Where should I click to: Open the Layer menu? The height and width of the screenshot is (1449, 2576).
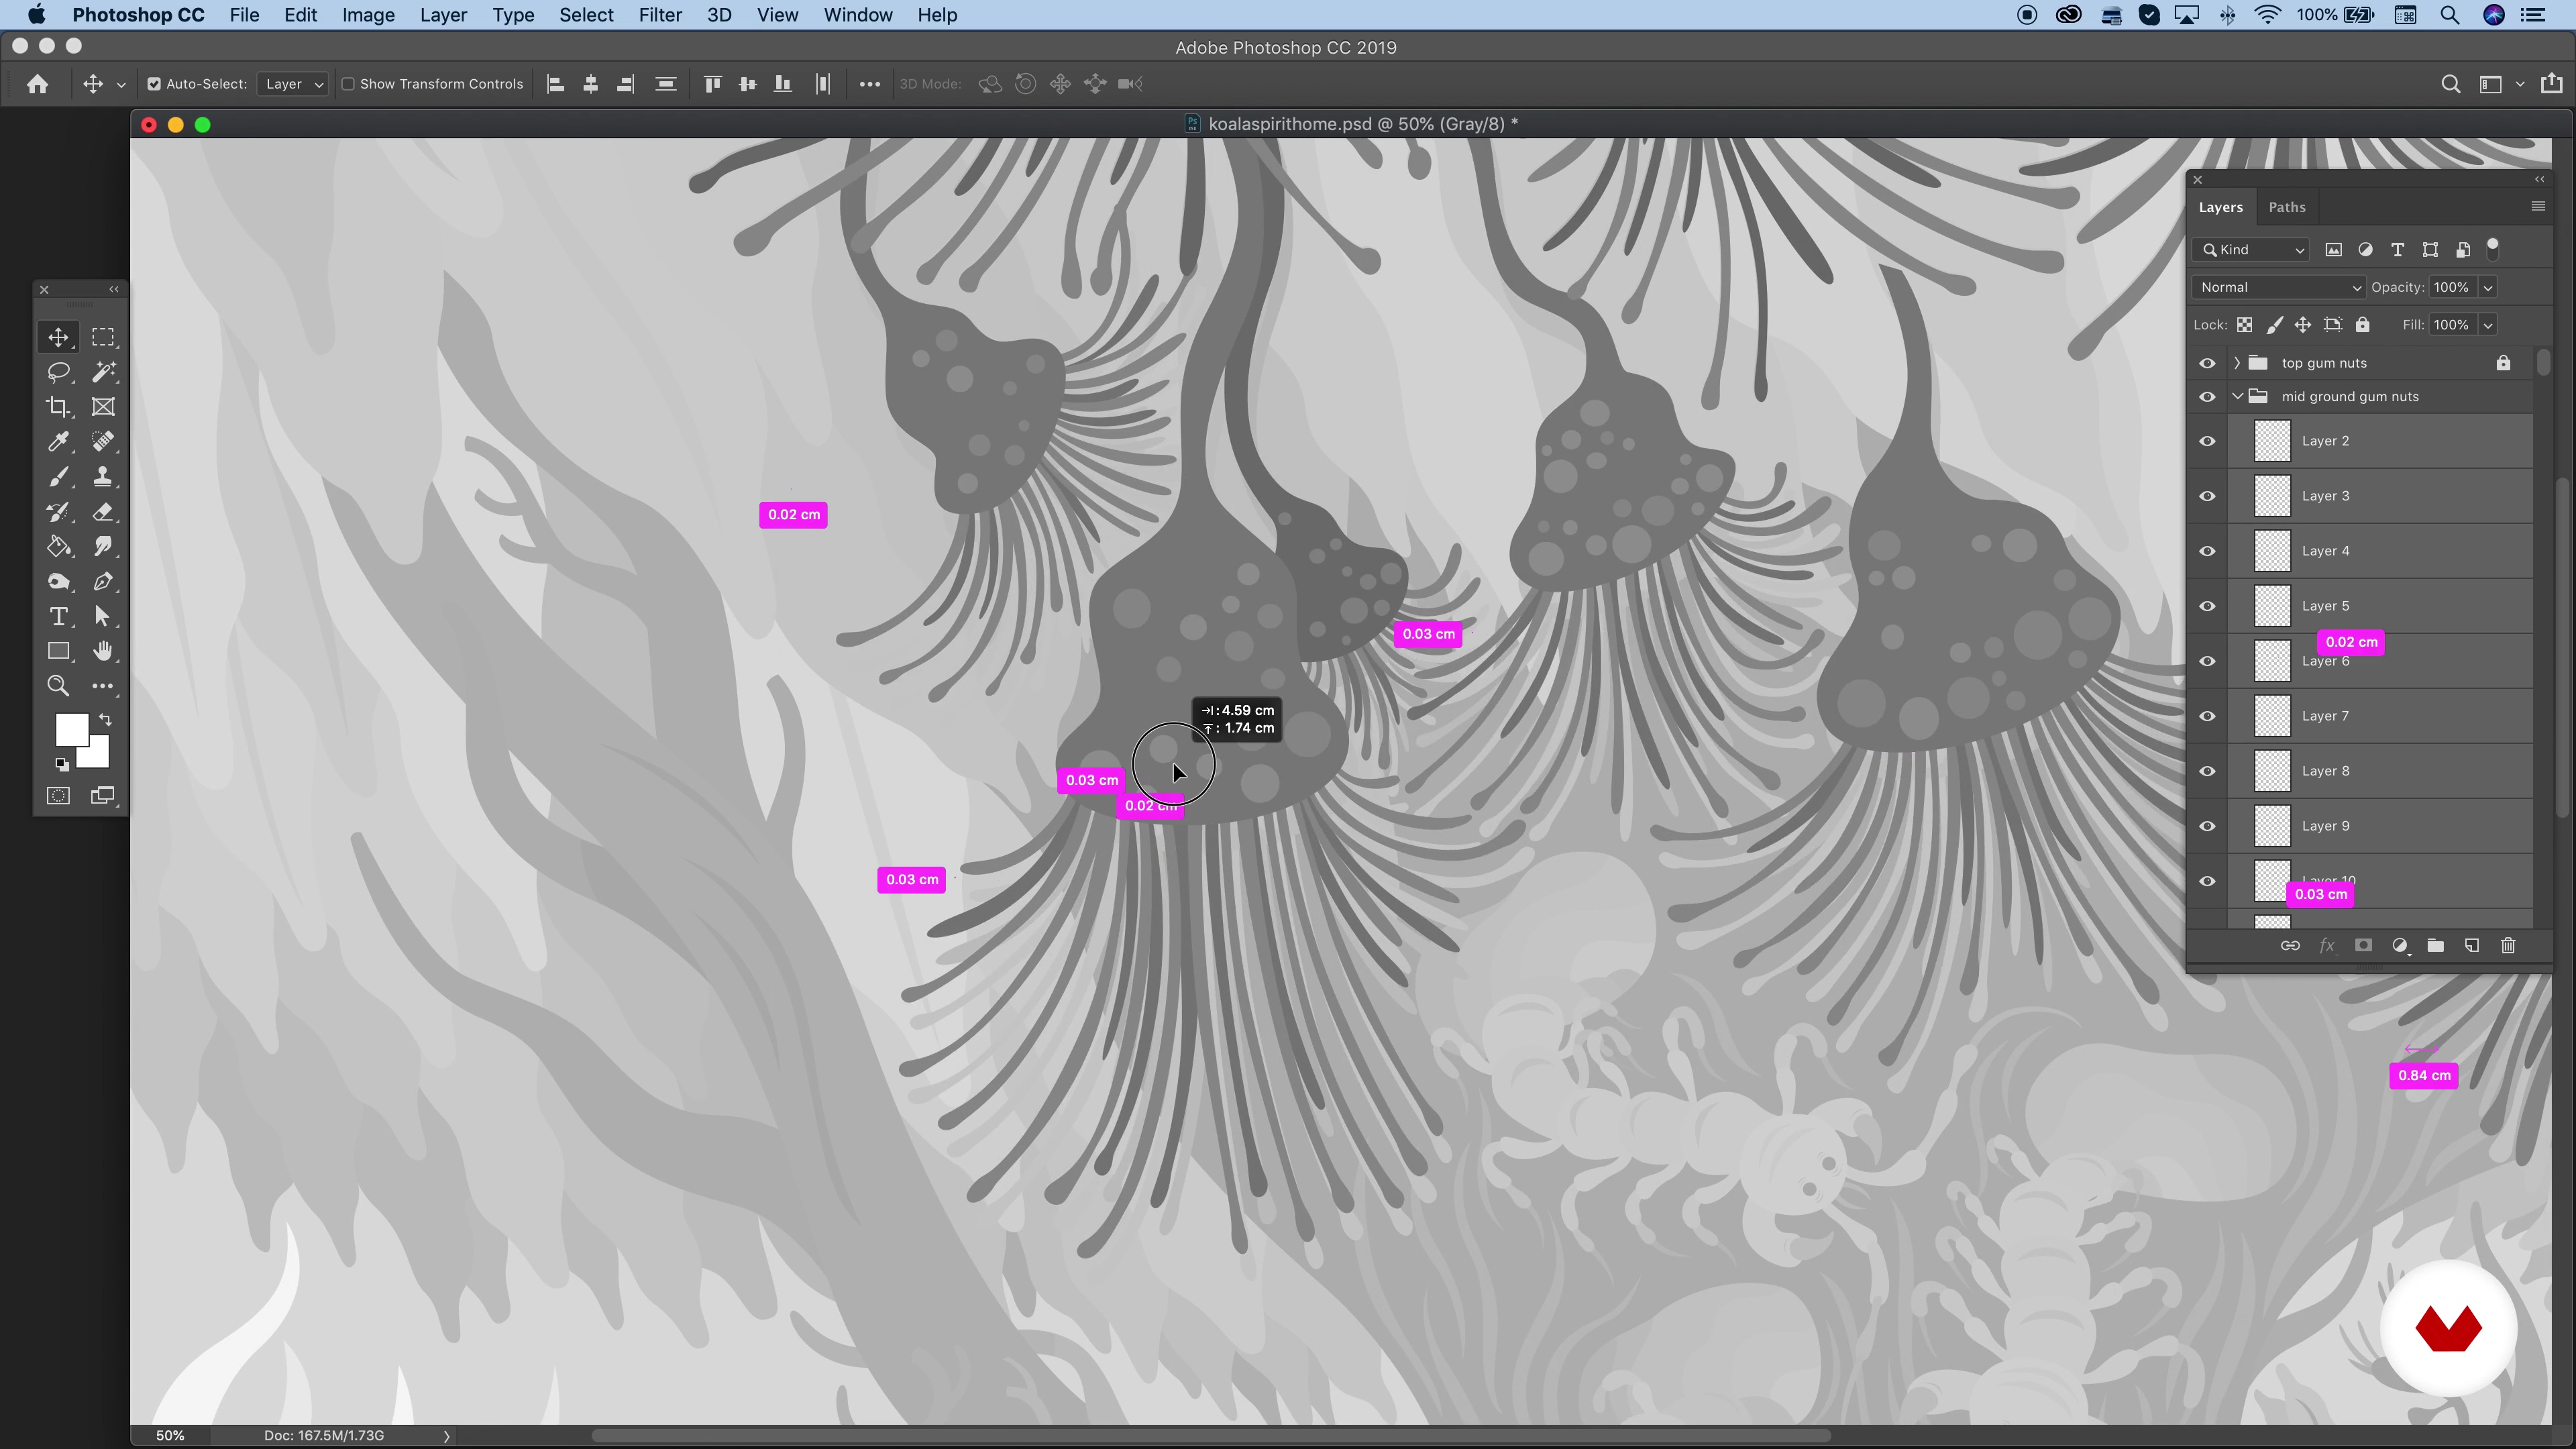(443, 15)
